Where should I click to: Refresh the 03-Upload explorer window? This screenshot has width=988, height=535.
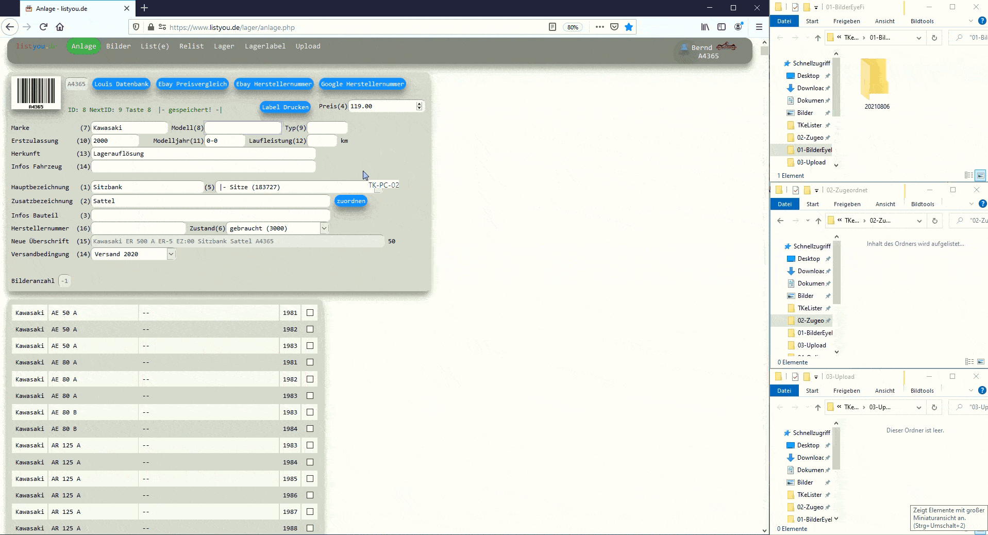[934, 407]
